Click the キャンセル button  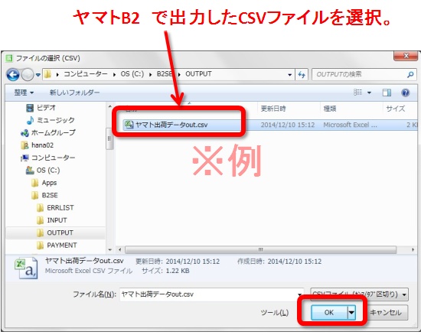[386, 313]
